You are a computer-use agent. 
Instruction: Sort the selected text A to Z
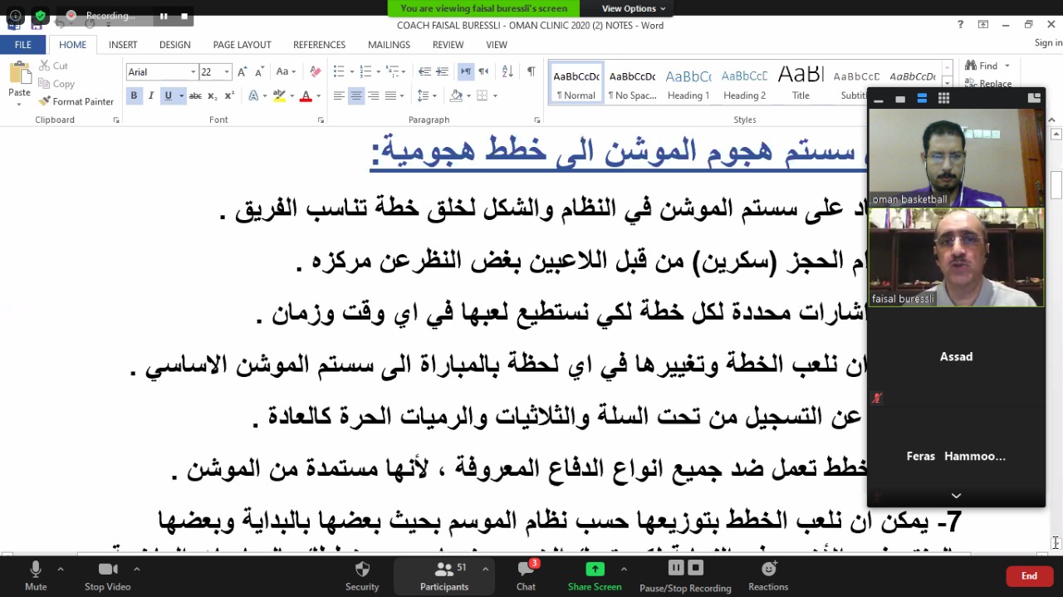tap(508, 72)
